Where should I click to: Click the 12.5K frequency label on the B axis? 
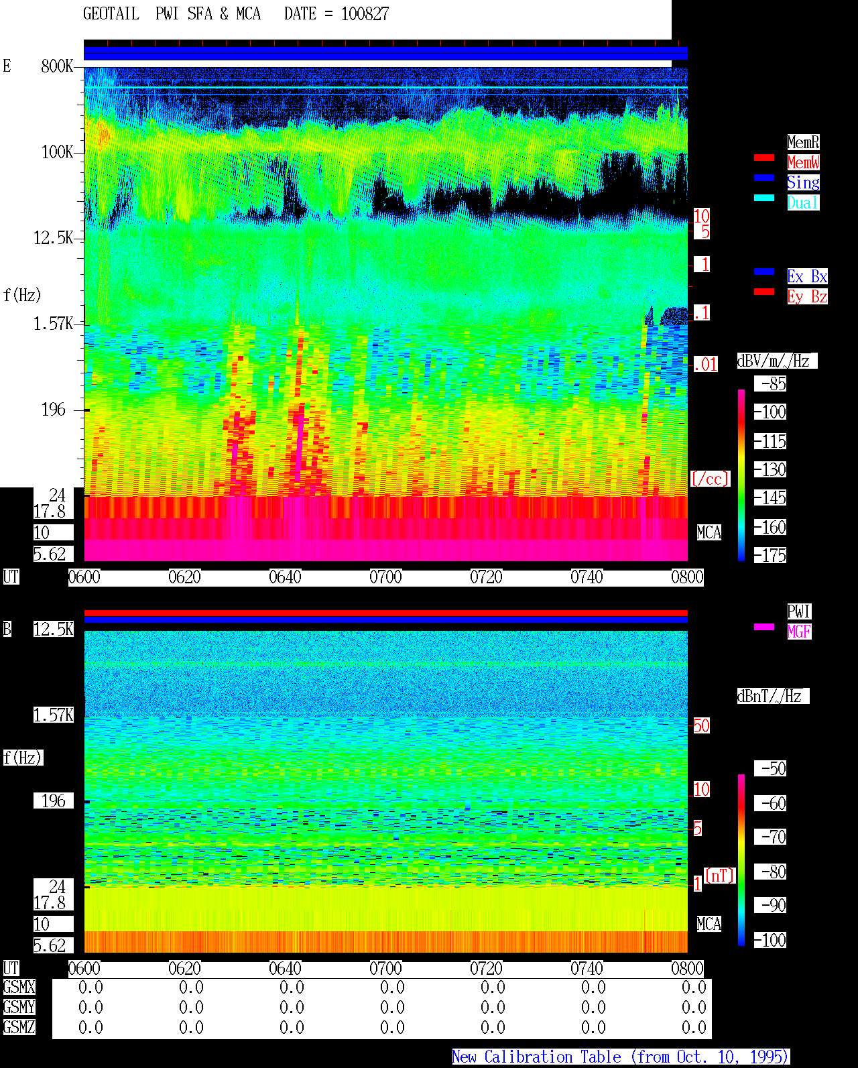54,630
